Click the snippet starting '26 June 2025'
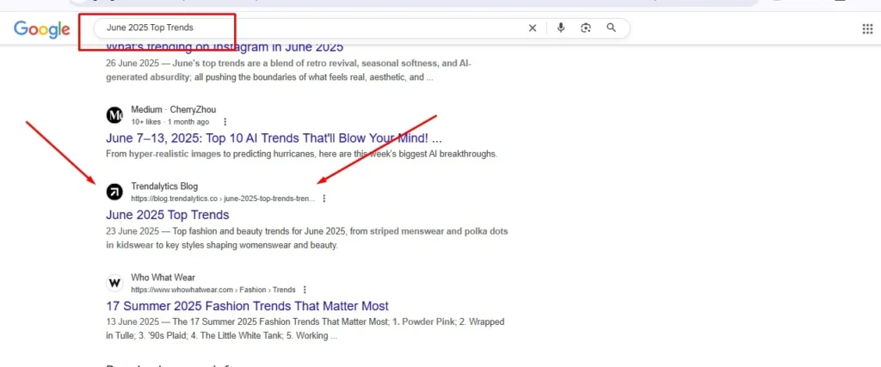Image resolution: width=881 pixels, height=367 pixels. 289,70
